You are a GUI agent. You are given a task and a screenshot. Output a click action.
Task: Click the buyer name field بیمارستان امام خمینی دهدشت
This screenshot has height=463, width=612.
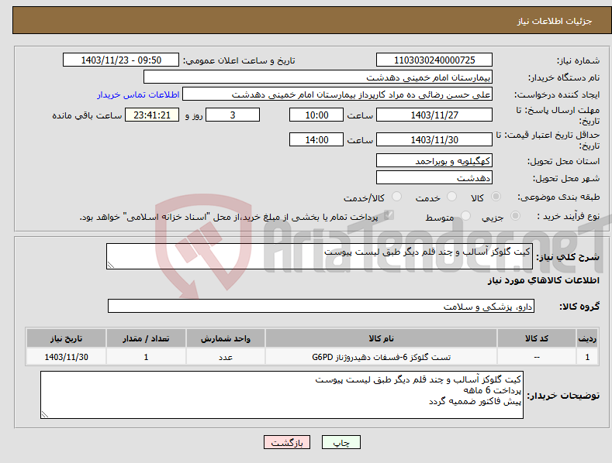pos(318,77)
